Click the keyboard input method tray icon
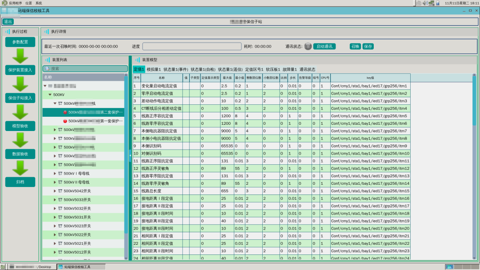The height and width of the screenshot is (270, 480). pyautogui.click(x=419, y=3)
